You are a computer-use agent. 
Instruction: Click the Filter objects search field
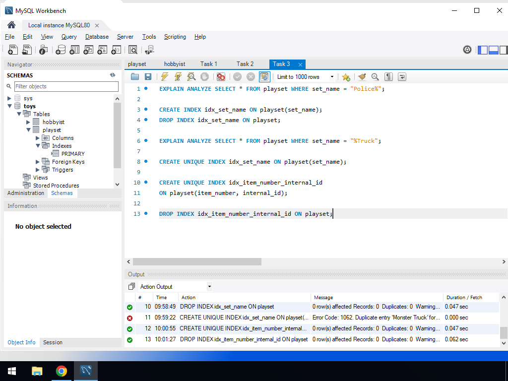(66, 86)
